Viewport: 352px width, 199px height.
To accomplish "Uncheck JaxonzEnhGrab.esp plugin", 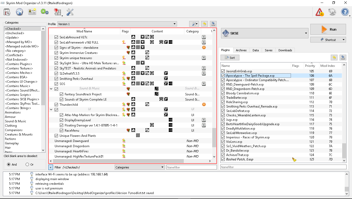I will [223, 71].
